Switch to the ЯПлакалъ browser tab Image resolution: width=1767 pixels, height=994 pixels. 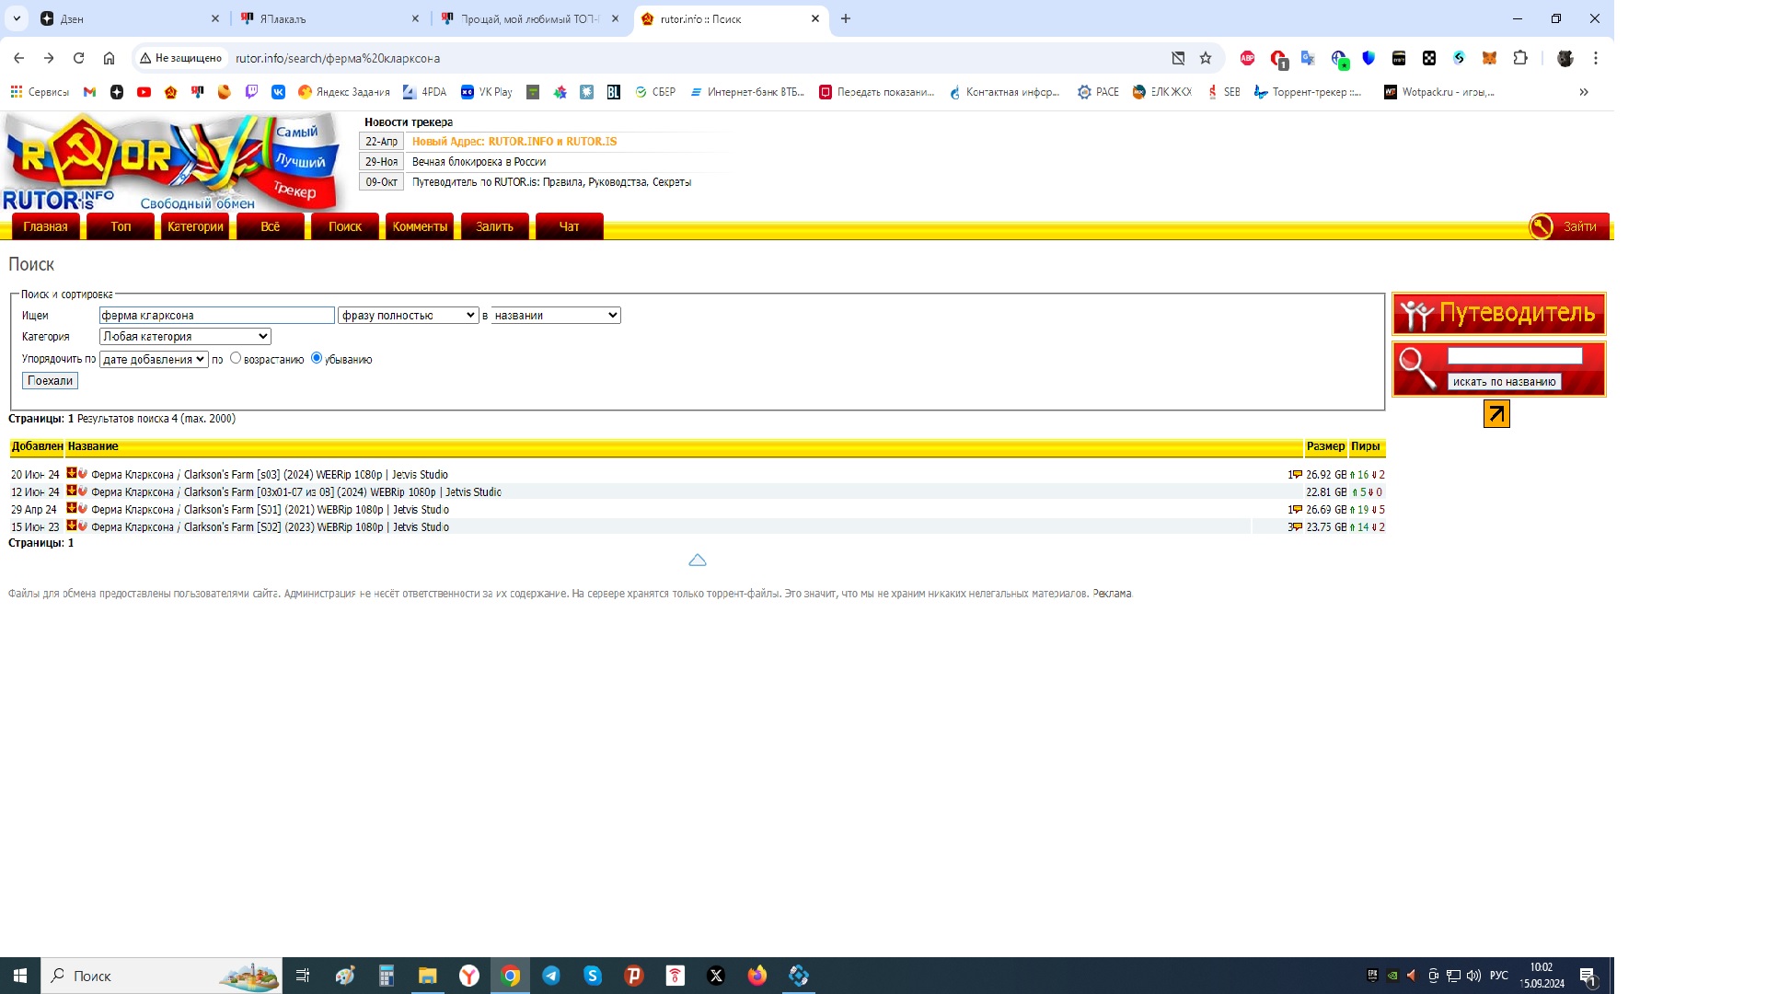tap(330, 18)
